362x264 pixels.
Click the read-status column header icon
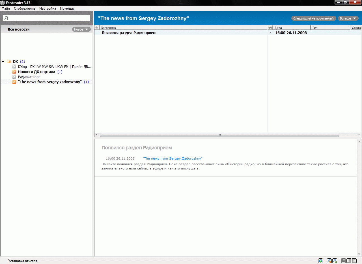pos(270,28)
